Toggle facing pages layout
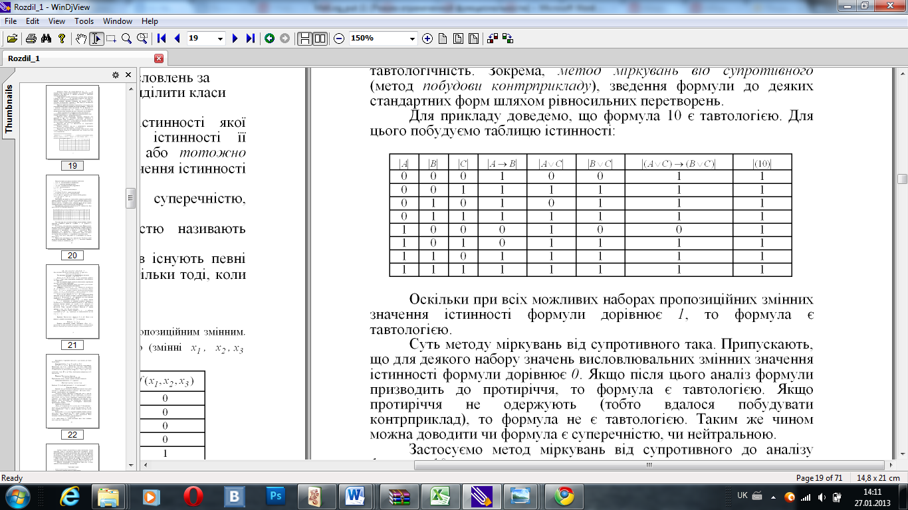 pyautogui.click(x=320, y=39)
